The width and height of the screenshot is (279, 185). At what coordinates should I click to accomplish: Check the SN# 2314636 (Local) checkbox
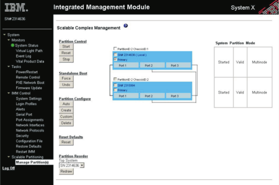pyautogui.click(x=115, y=55)
